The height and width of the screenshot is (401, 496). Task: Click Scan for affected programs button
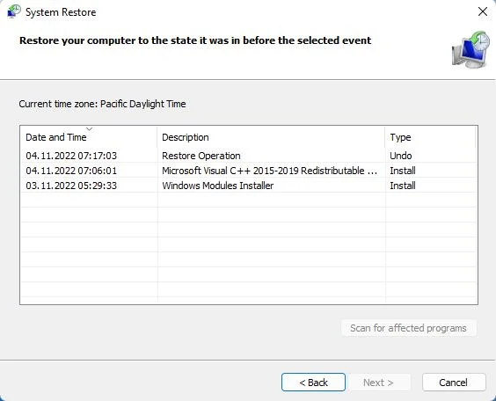409,328
